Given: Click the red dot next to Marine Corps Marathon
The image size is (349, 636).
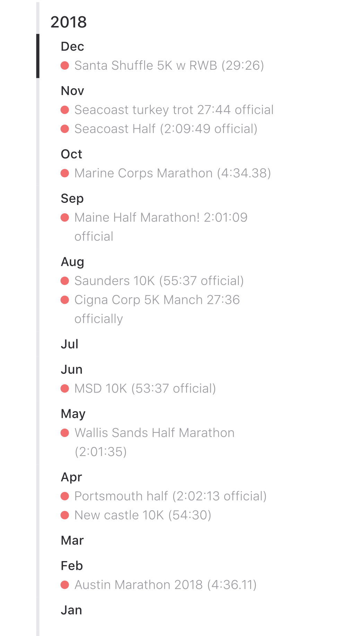Looking at the screenshot, I should tap(65, 173).
